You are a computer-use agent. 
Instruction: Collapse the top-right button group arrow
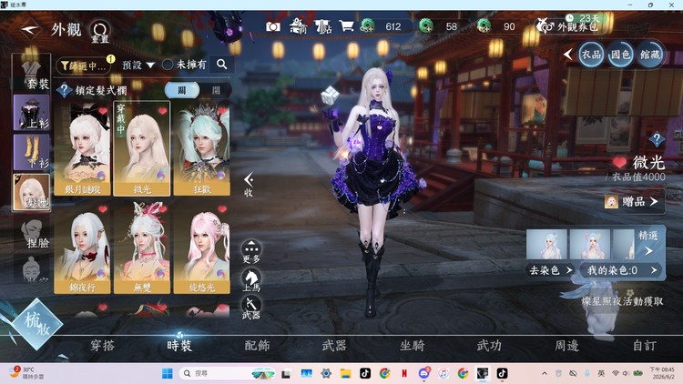[567, 55]
